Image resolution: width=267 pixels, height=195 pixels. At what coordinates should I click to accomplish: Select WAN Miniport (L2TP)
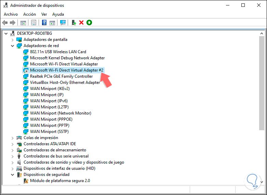[49, 107]
